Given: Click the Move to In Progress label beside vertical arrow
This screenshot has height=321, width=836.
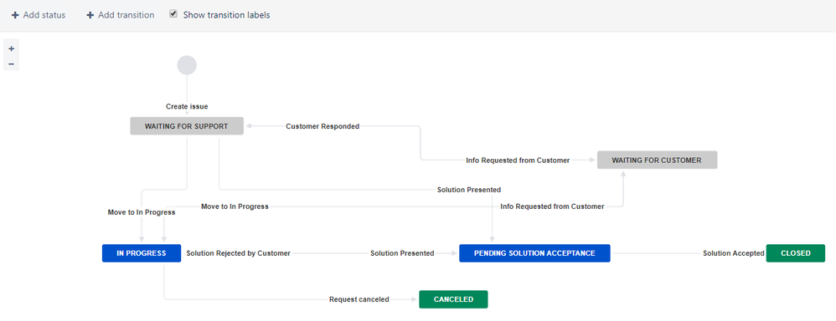Looking at the screenshot, I should [x=142, y=211].
